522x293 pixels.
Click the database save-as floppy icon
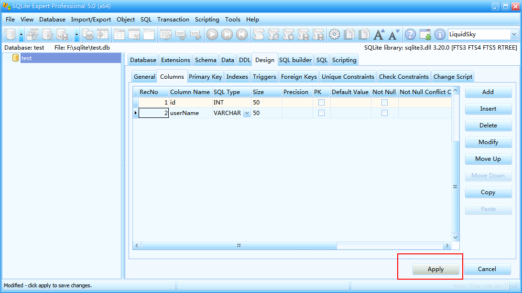click(62, 34)
